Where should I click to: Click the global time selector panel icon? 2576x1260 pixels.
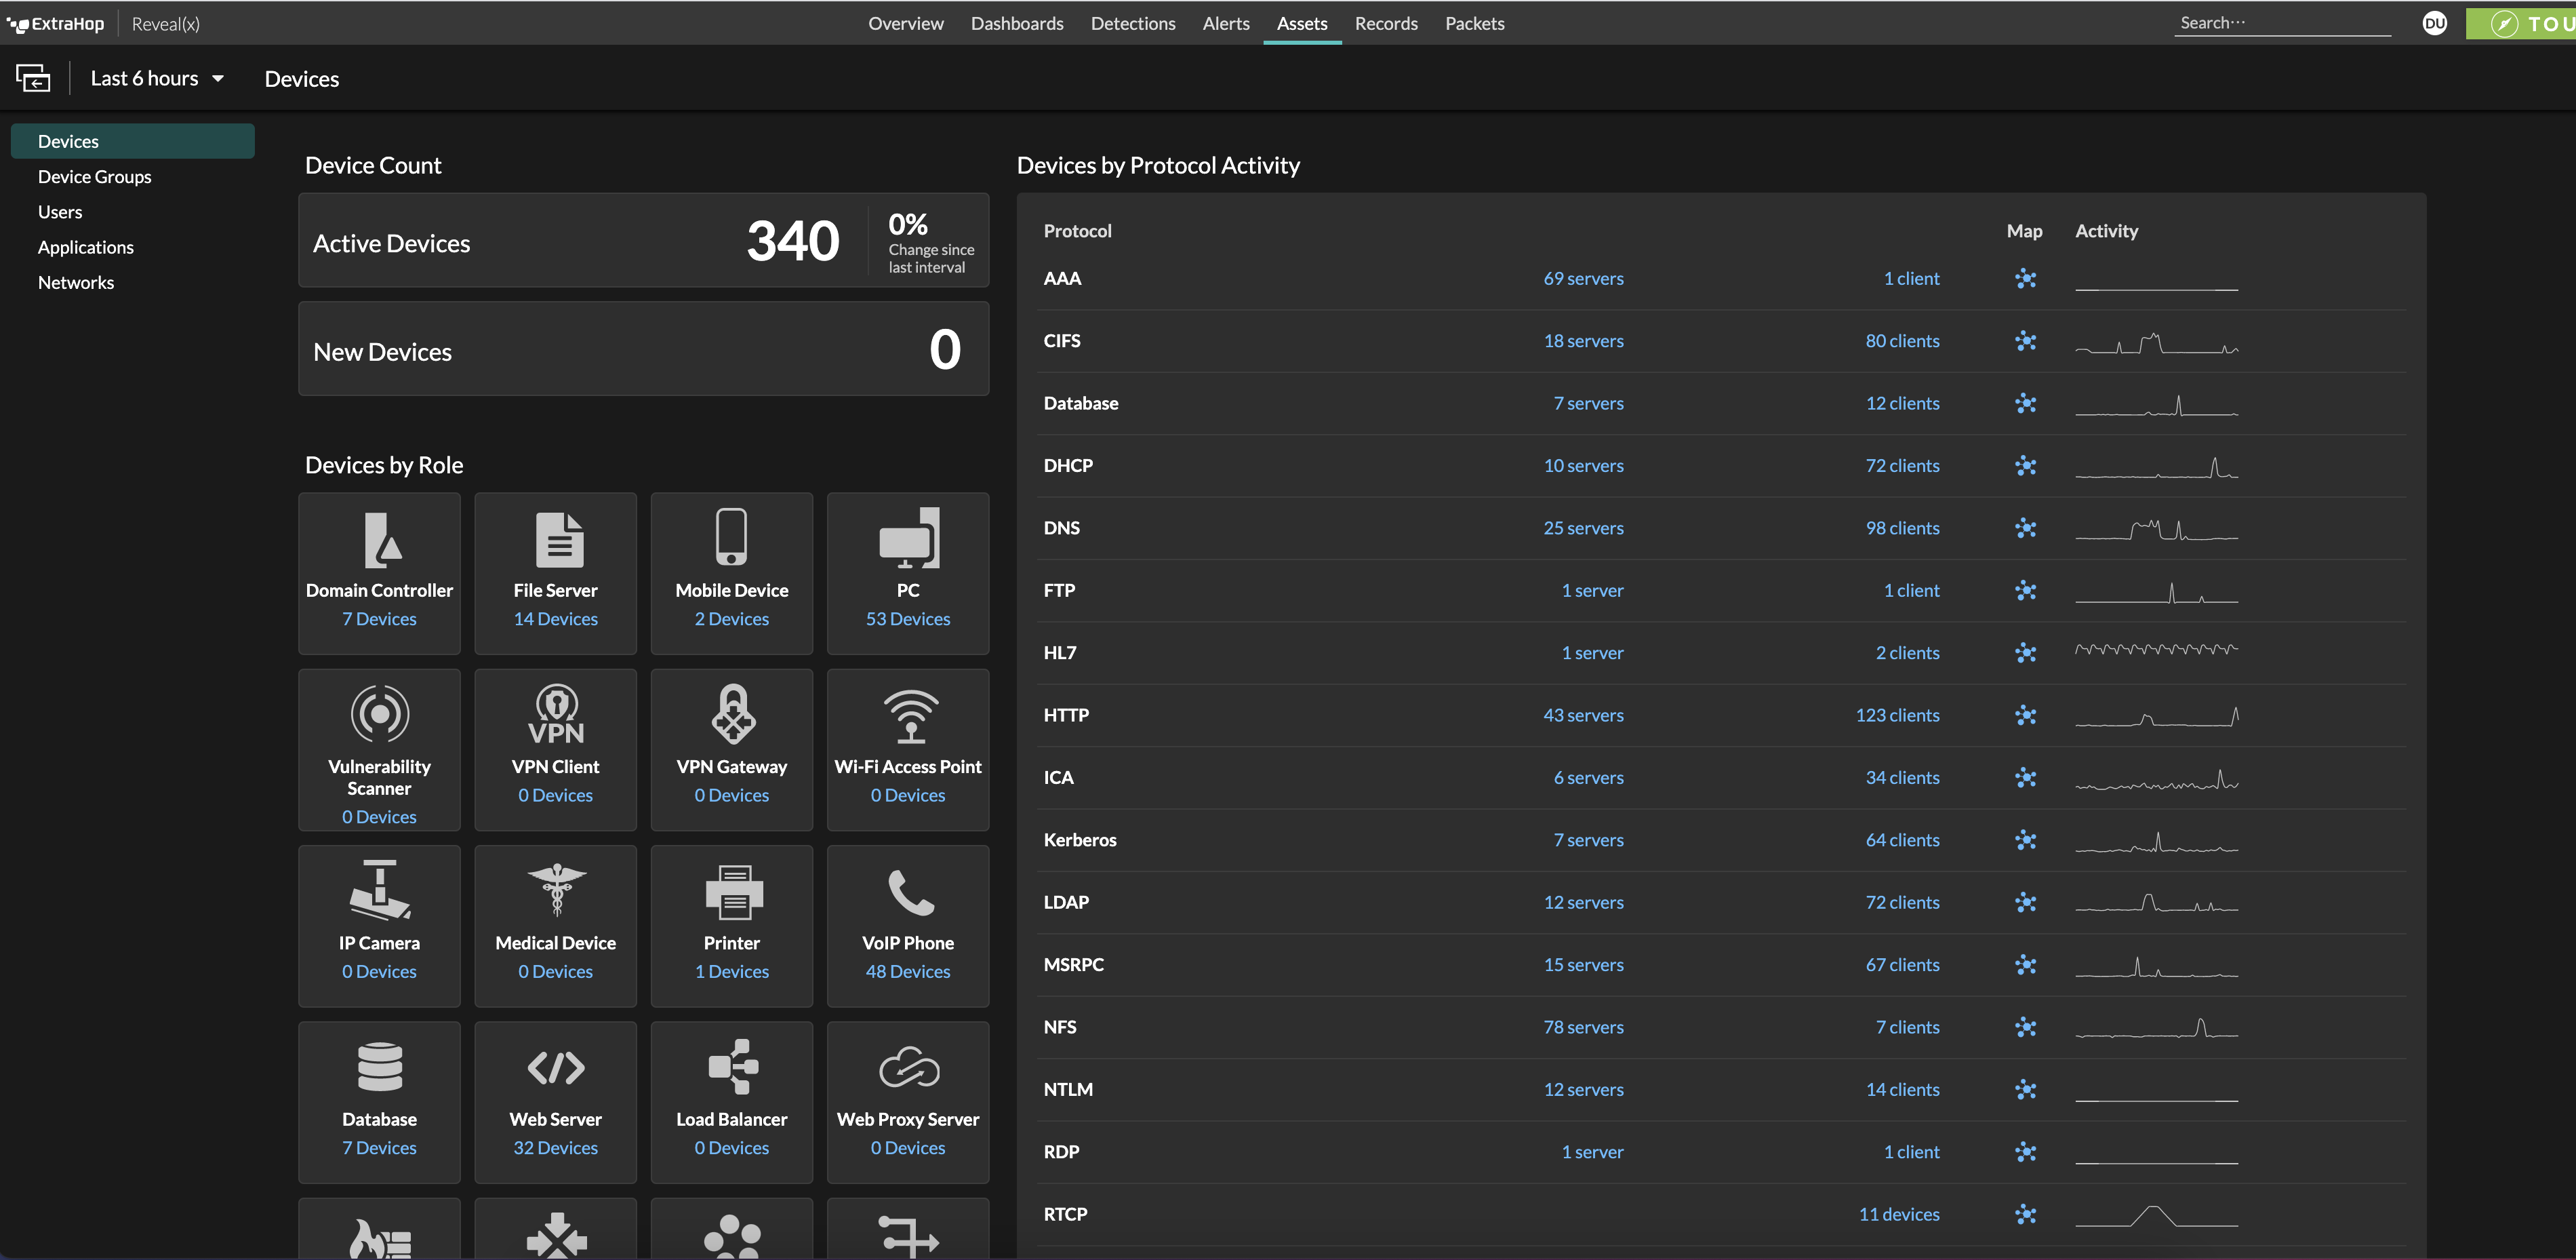tap(33, 78)
